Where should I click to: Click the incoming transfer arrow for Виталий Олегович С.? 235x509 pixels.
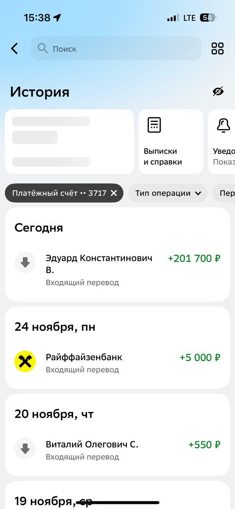[25, 449]
